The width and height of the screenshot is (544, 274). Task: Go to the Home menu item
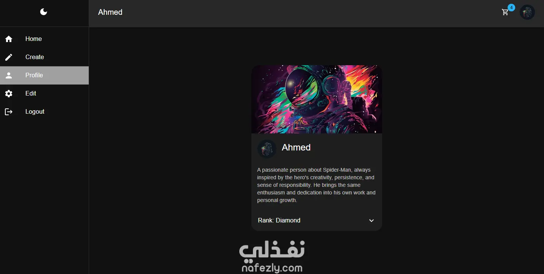(44, 39)
